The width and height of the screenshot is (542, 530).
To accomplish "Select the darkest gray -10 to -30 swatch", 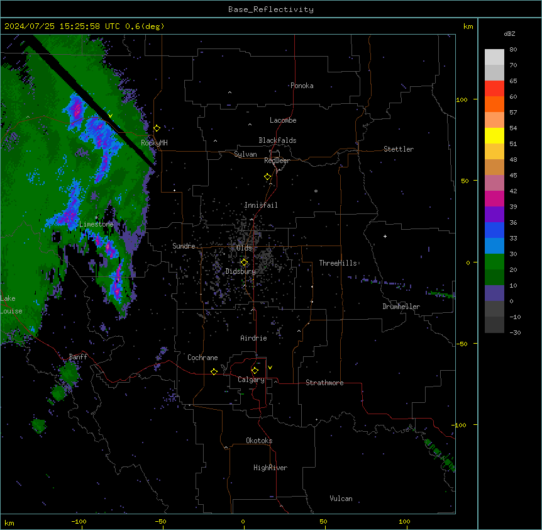I will pyautogui.click(x=494, y=325).
